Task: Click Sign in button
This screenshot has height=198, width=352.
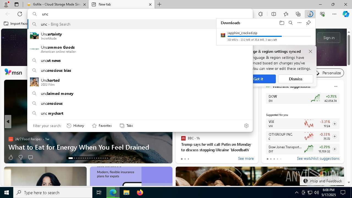Action: (329, 38)
